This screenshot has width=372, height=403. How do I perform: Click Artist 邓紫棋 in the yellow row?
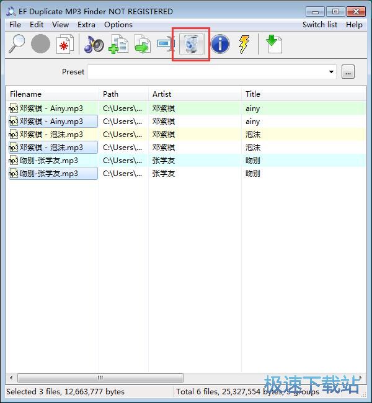pos(164,135)
